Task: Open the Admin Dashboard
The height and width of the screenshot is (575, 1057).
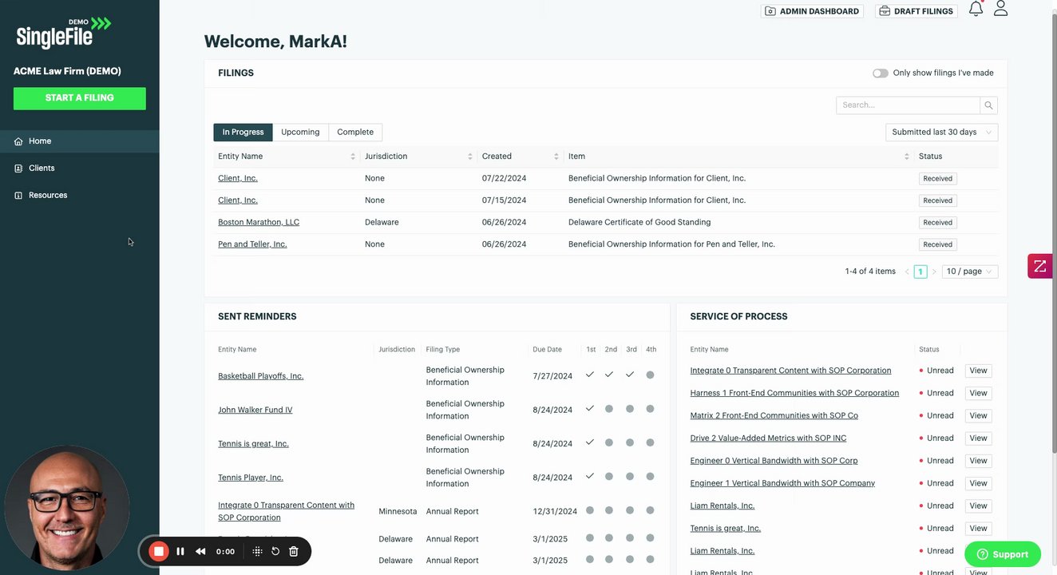Action: tap(812, 11)
